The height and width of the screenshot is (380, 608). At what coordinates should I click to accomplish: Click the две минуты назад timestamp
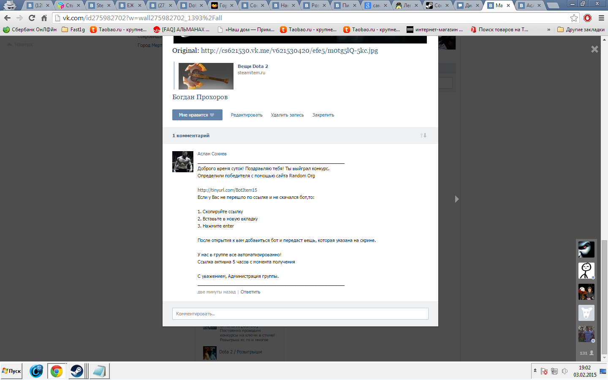tap(217, 292)
